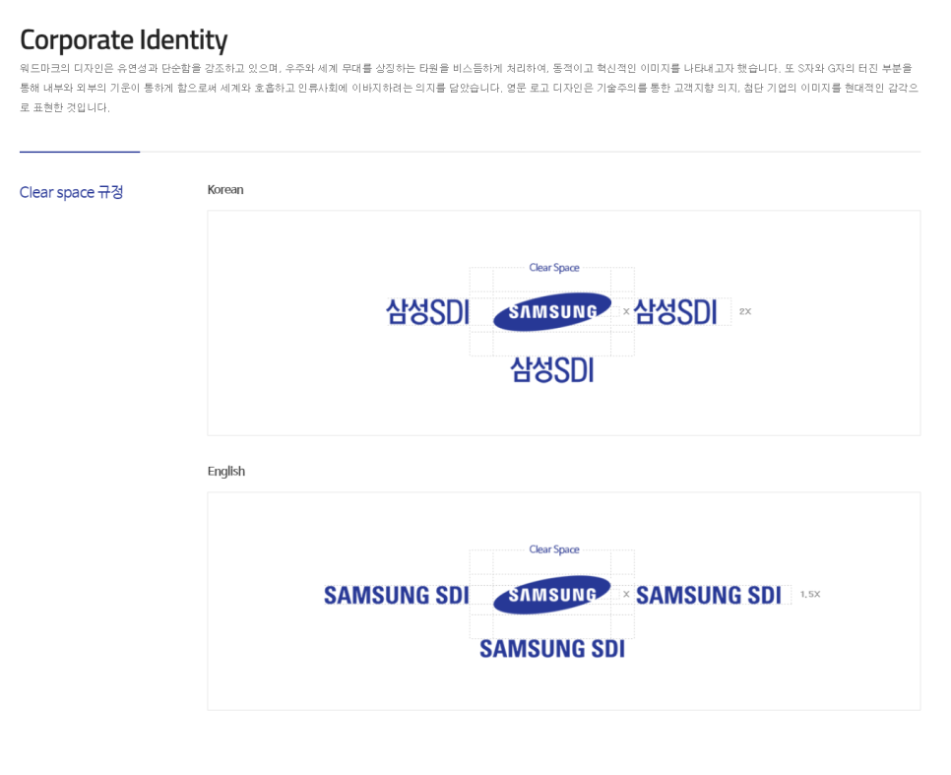Viewport: 951px width, 775px height.
Task: Click the x marker in the Korean diagram
Action: pyautogui.click(x=626, y=311)
